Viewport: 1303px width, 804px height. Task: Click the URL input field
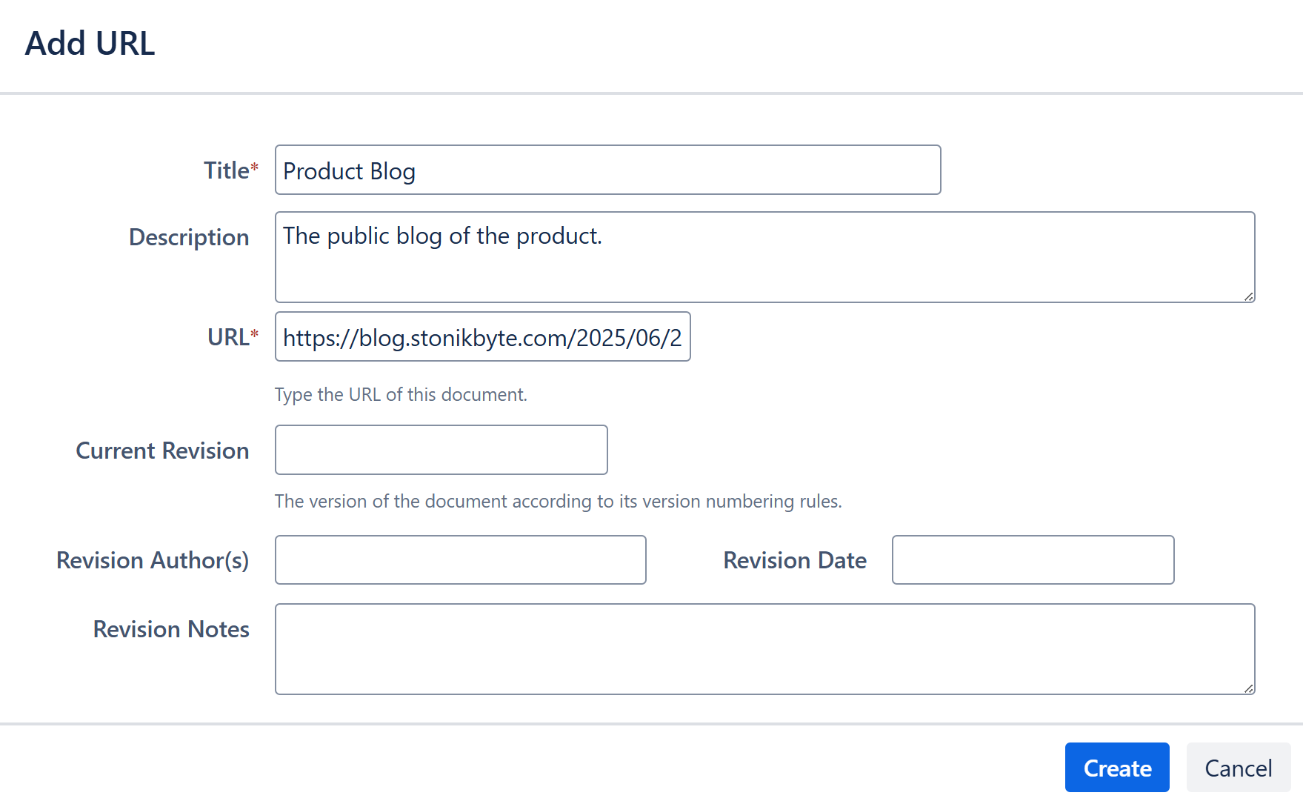(482, 337)
